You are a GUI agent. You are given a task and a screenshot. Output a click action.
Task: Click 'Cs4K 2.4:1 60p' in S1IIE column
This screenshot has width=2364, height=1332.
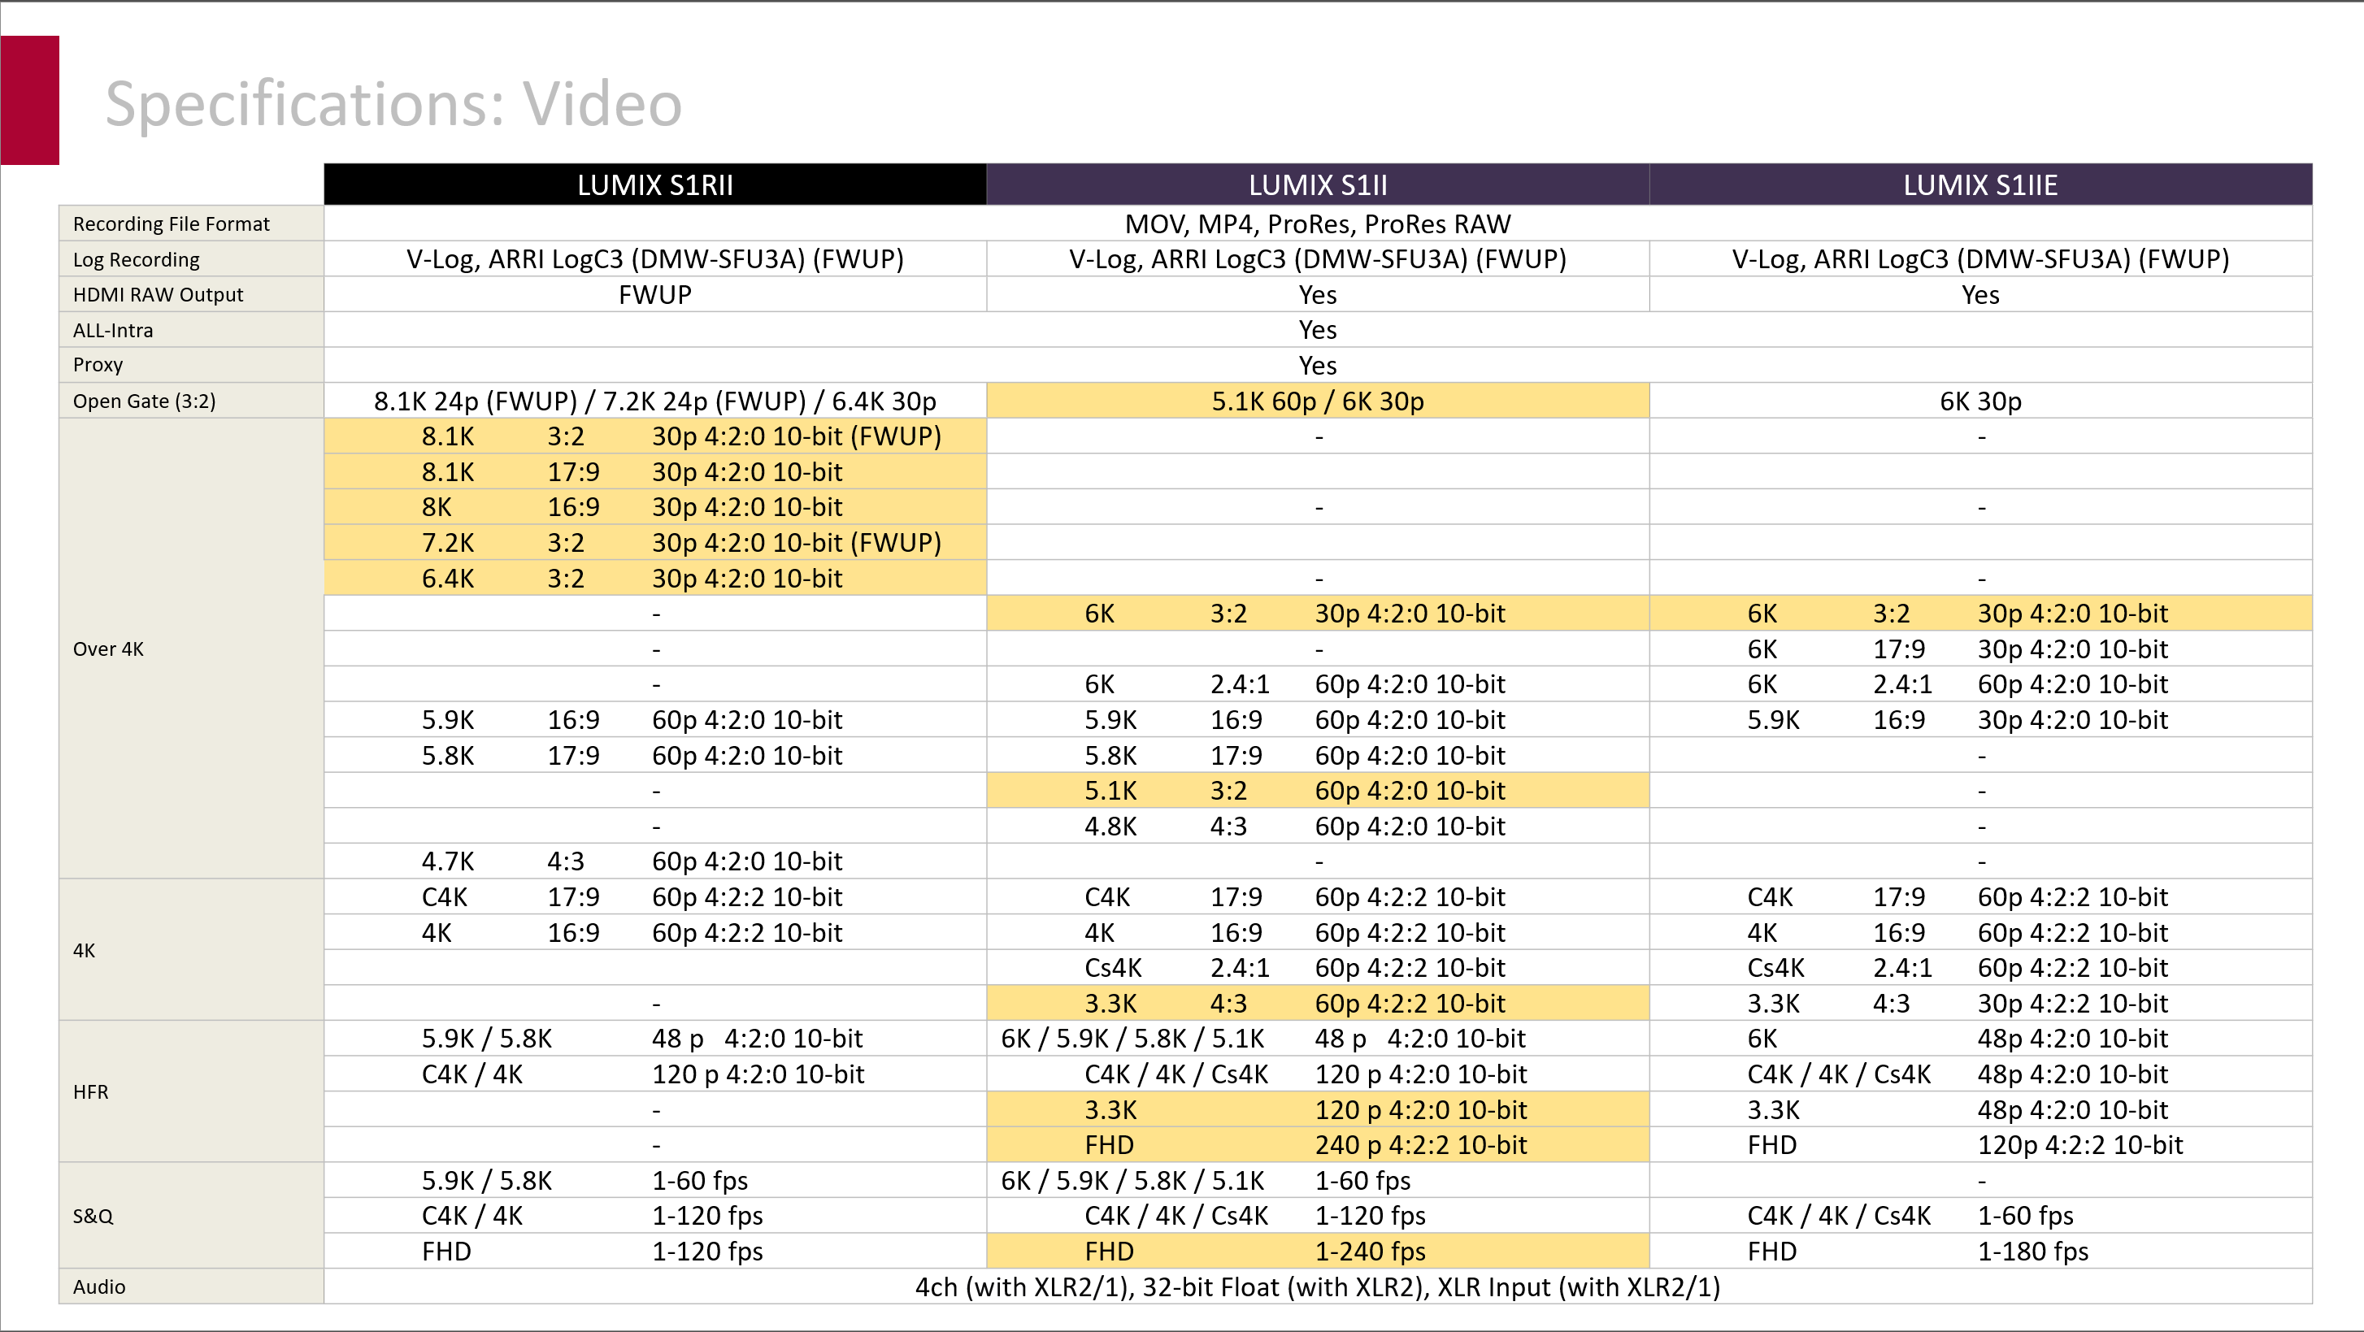(1980, 968)
